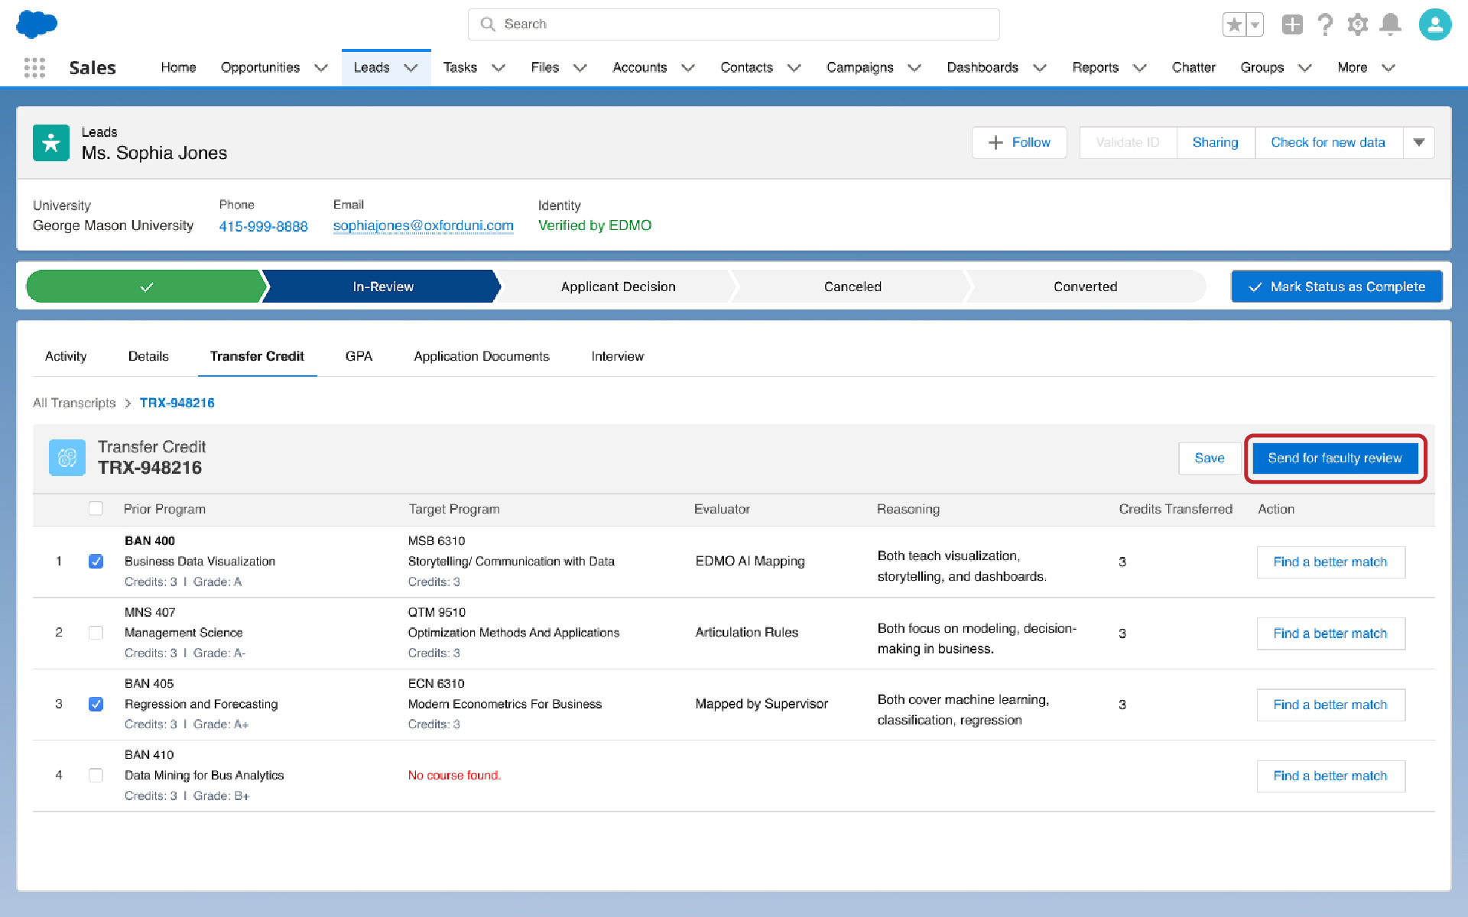The width and height of the screenshot is (1468, 917).
Task: Open the actions dropdown beside Check for new data
Action: tap(1419, 143)
